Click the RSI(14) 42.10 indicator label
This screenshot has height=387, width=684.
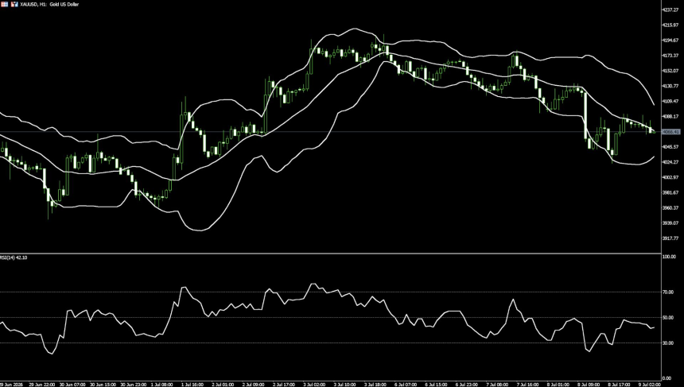click(14, 257)
